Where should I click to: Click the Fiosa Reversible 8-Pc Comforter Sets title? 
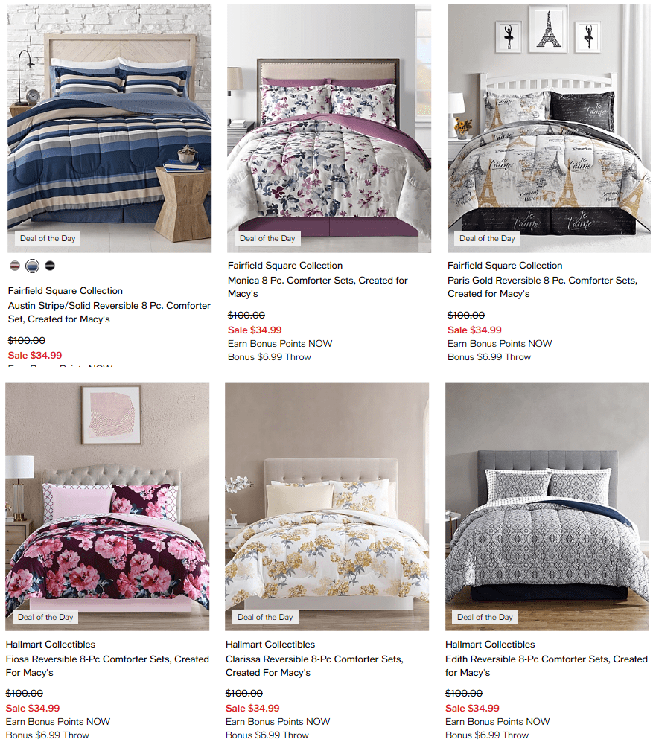click(x=107, y=665)
